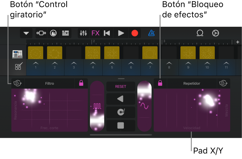Tap the FX panel drag handle
This screenshot has height=159, width=242.
[x=121, y=78]
